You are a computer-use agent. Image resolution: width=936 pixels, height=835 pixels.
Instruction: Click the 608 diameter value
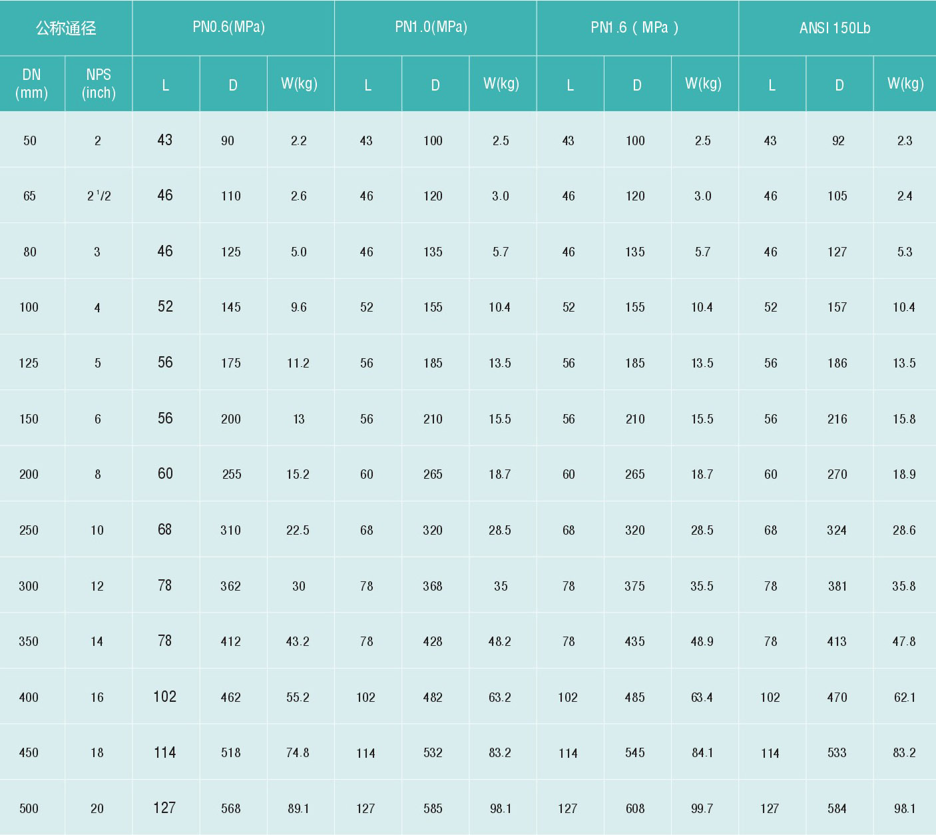coord(634,808)
